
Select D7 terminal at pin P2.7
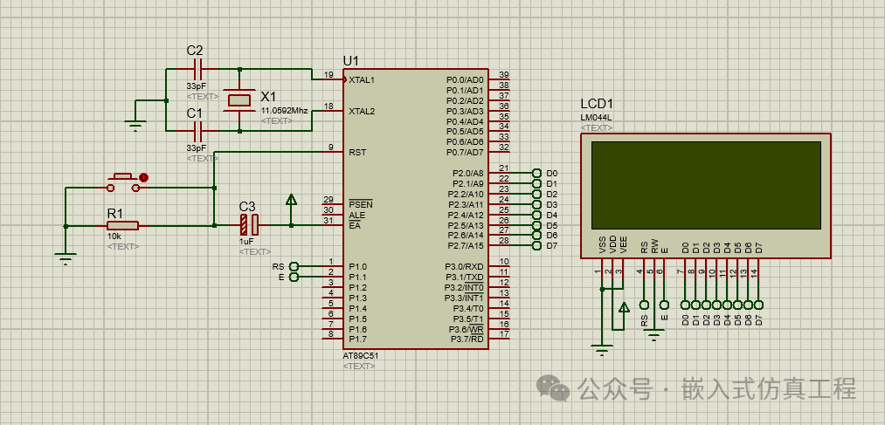pos(536,246)
